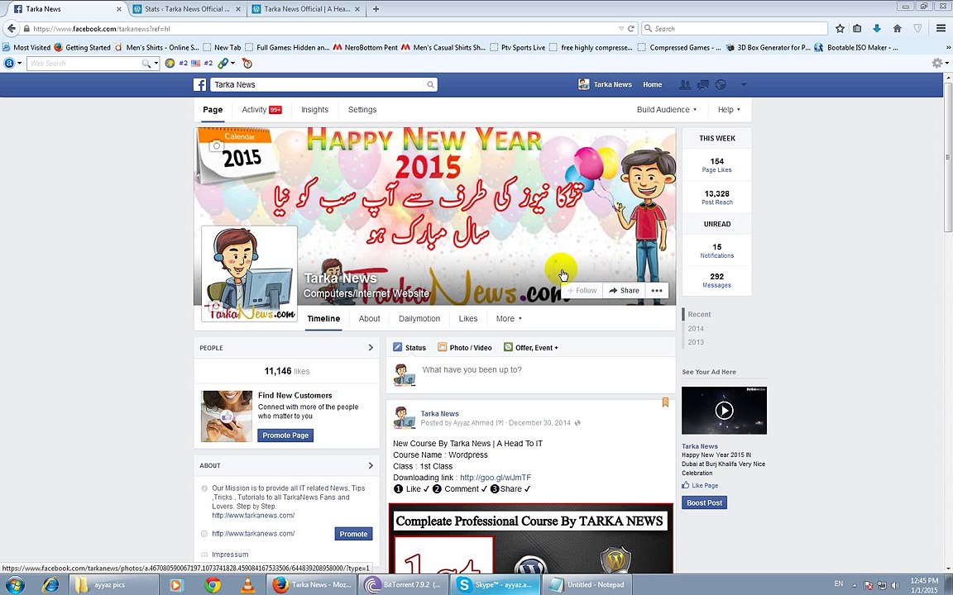Screen dimensions: 953x595
Task: Go to Firefox home page icon
Action: (897, 29)
